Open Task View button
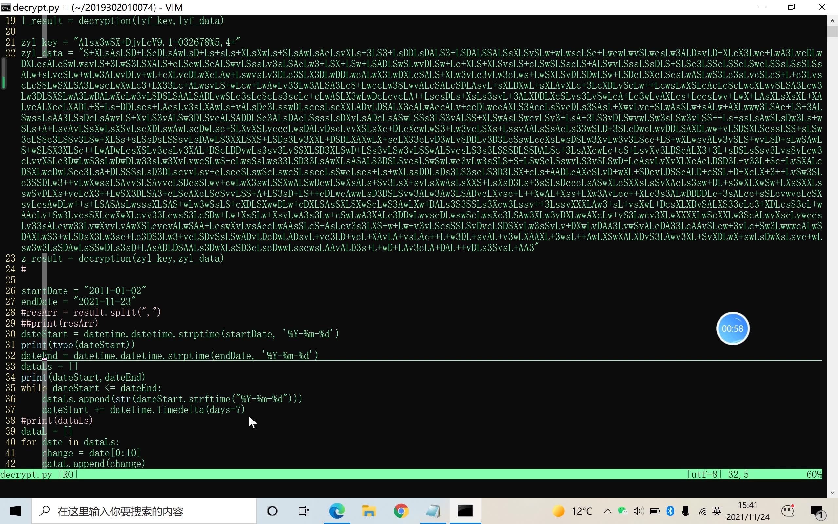The height and width of the screenshot is (524, 838). point(304,511)
